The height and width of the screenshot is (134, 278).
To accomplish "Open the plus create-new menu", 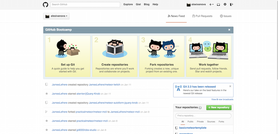I will (211, 4).
